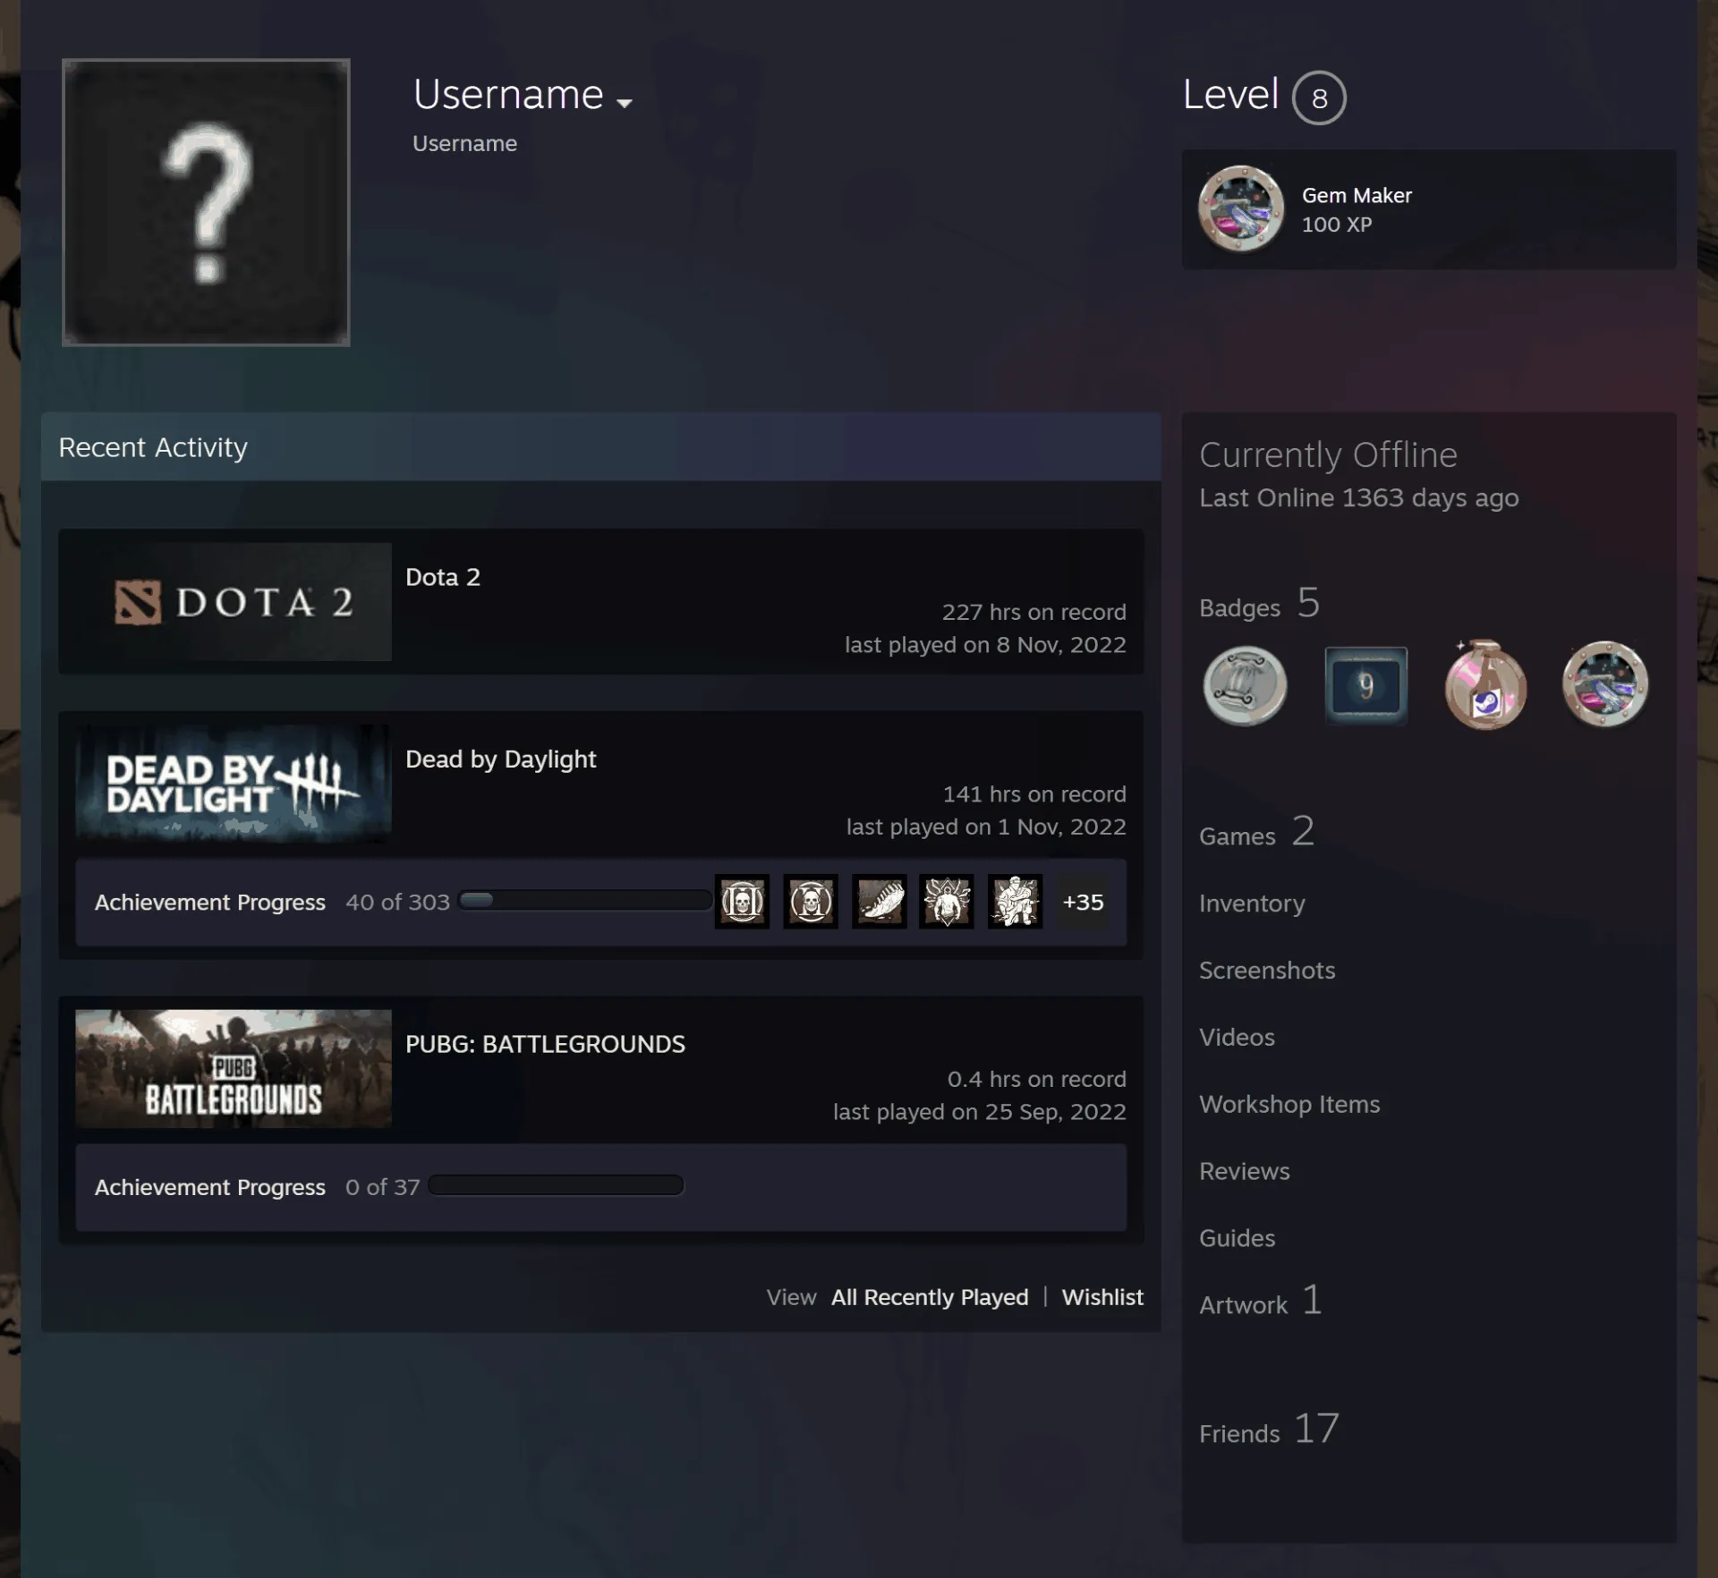The height and width of the screenshot is (1578, 1718).
Task: Open the Workshop Items link
Action: tap(1289, 1104)
